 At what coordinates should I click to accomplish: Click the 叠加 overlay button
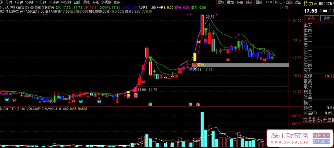[230, 2]
